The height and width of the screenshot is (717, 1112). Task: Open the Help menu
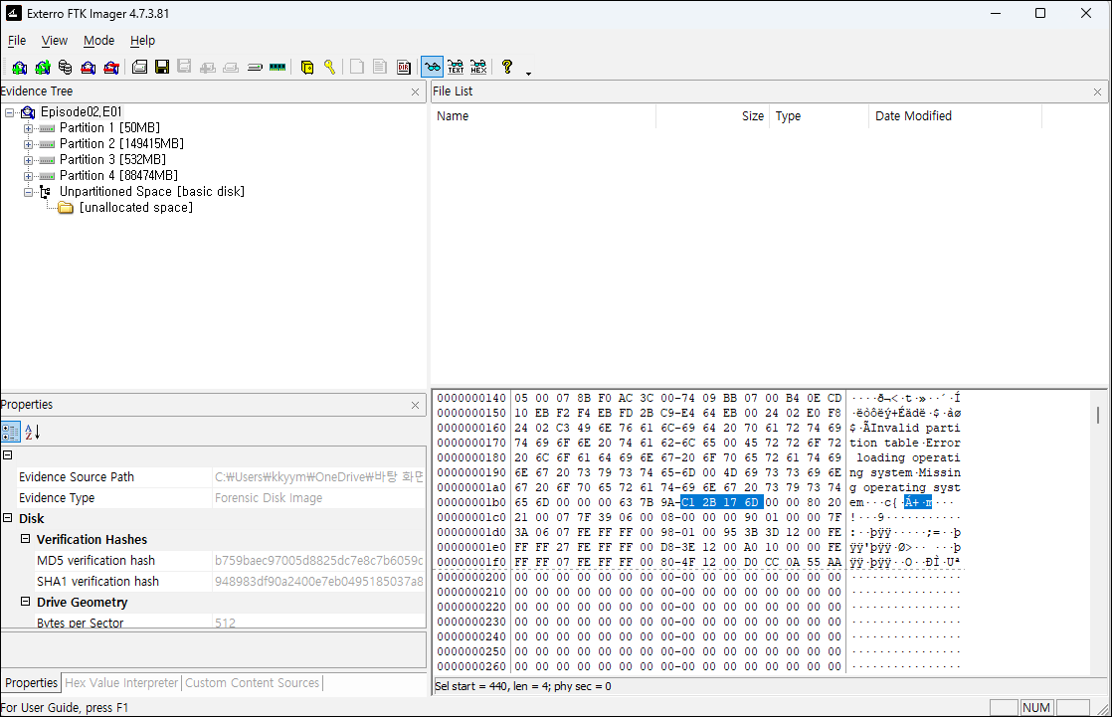click(142, 41)
